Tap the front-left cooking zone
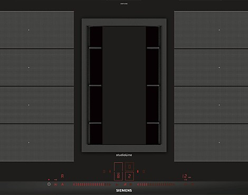This screenshot has width=248, height=195. (37, 143)
